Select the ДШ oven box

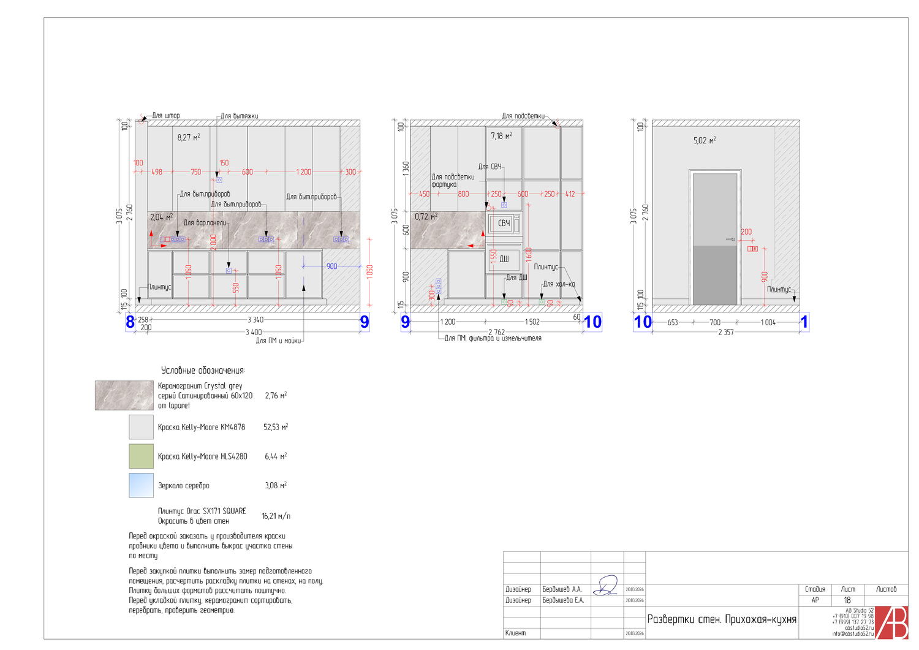[504, 259]
